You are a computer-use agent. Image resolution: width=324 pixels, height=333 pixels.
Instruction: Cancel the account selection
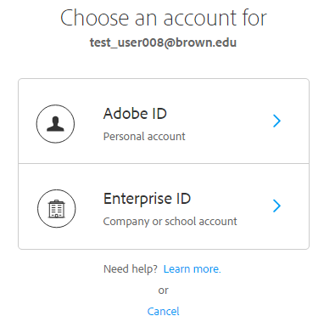pyautogui.click(x=164, y=312)
